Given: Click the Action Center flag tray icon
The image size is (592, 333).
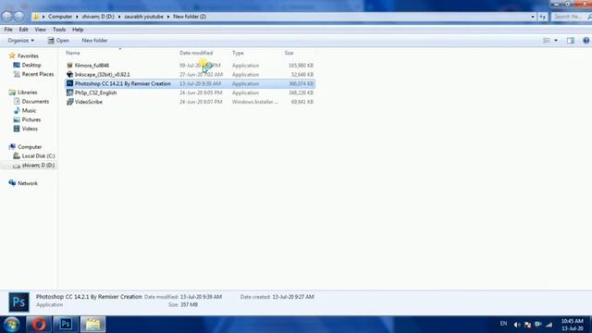Looking at the screenshot, I should click(527, 325).
